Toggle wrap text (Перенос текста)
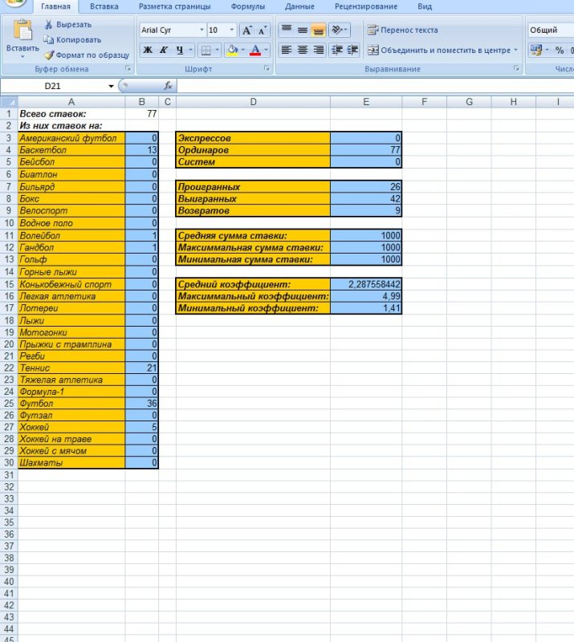574x642 pixels. (x=404, y=30)
